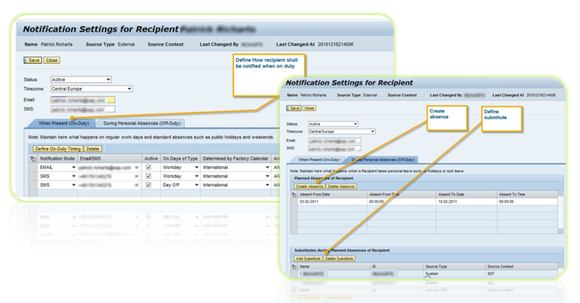Click Delete Absence button
Viewport: 580px width, 303px height.
pyautogui.click(x=341, y=186)
